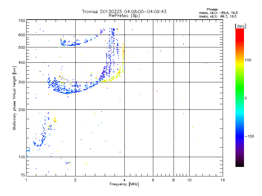The height and width of the screenshot is (196, 262).
Task: Click the y-axis '100' tick label
Action: tap(22, 157)
